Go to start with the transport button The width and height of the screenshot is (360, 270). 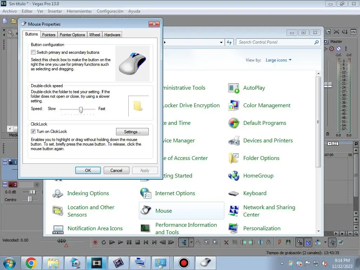146,243
